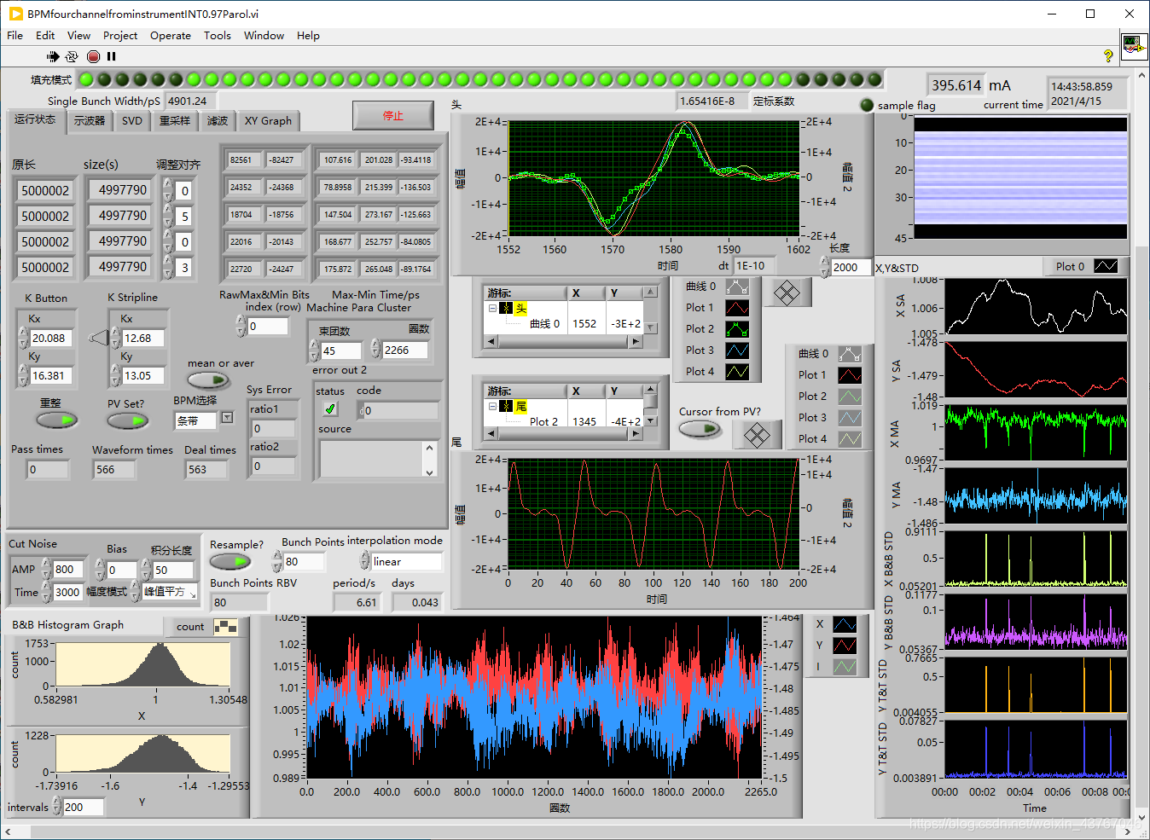This screenshot has height=840, width=1150.
Task: Click the PV Set? green button
Action: click(x=127, y=420)
